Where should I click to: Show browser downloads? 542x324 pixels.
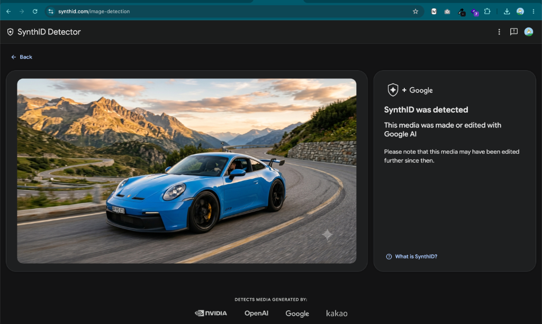point(507,12)
